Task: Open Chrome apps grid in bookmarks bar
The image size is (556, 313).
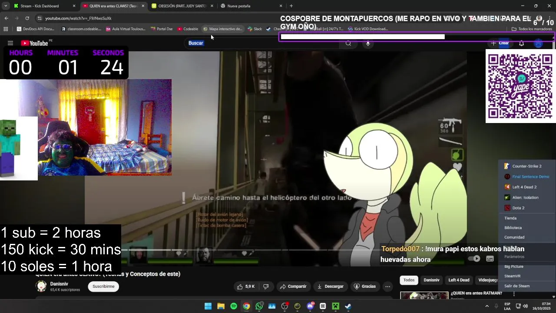Action: tap(6, 29)
